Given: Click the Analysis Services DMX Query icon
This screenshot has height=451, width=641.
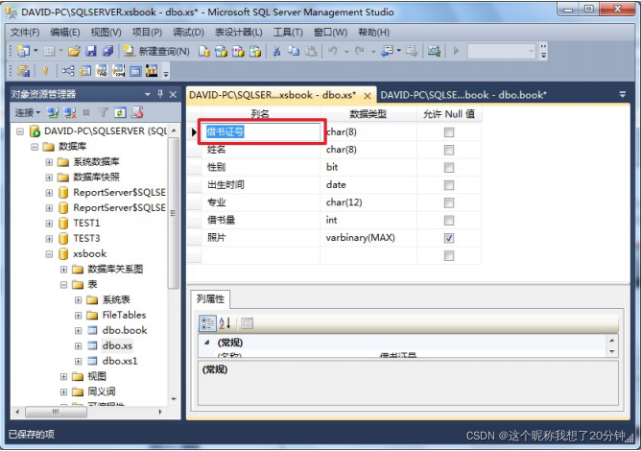Looking at the screenshot, I should point(238,51).
